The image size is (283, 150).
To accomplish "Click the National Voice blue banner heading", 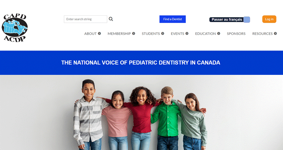I will tap(141, 63).
